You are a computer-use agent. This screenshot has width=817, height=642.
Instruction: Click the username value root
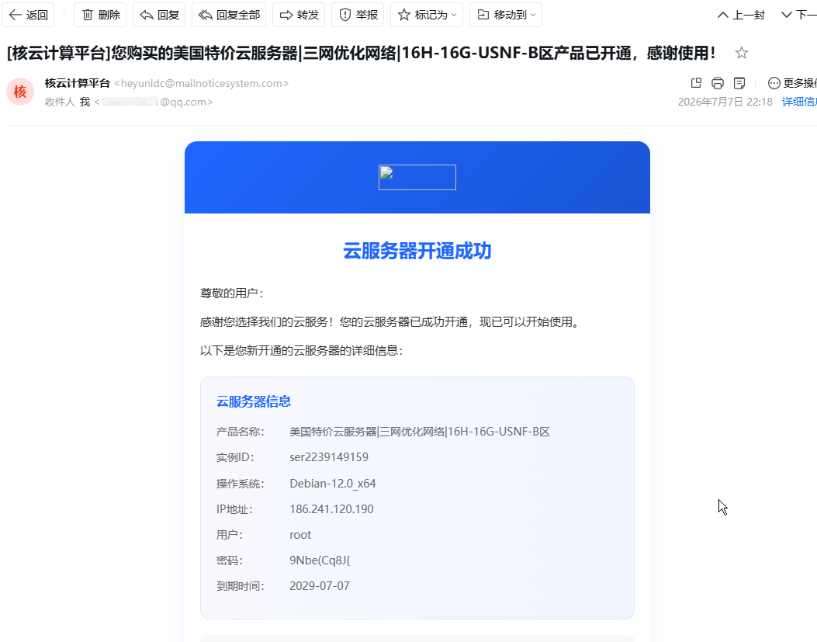coord(300,535)
